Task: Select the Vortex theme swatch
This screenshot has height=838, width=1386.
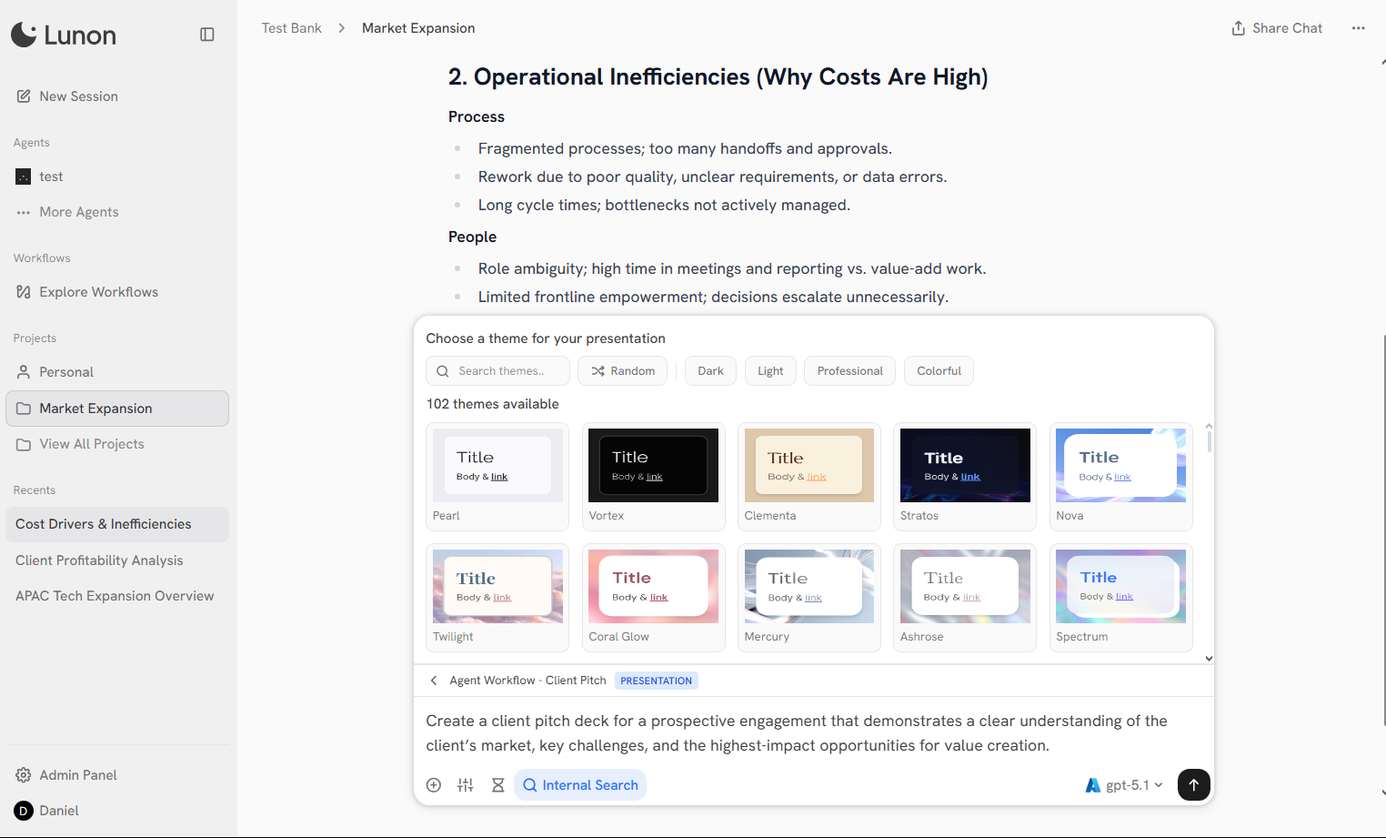Action: click(653, 466)
